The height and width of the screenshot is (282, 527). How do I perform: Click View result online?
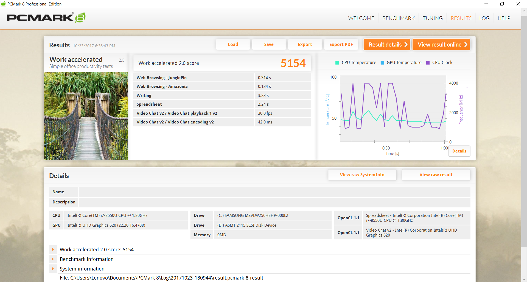[441, 44]
